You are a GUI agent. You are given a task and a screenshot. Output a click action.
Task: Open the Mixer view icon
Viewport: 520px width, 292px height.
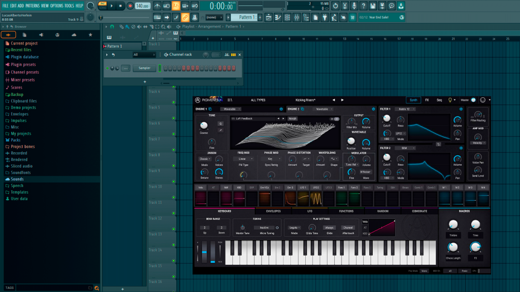click(x=297, y=18)
